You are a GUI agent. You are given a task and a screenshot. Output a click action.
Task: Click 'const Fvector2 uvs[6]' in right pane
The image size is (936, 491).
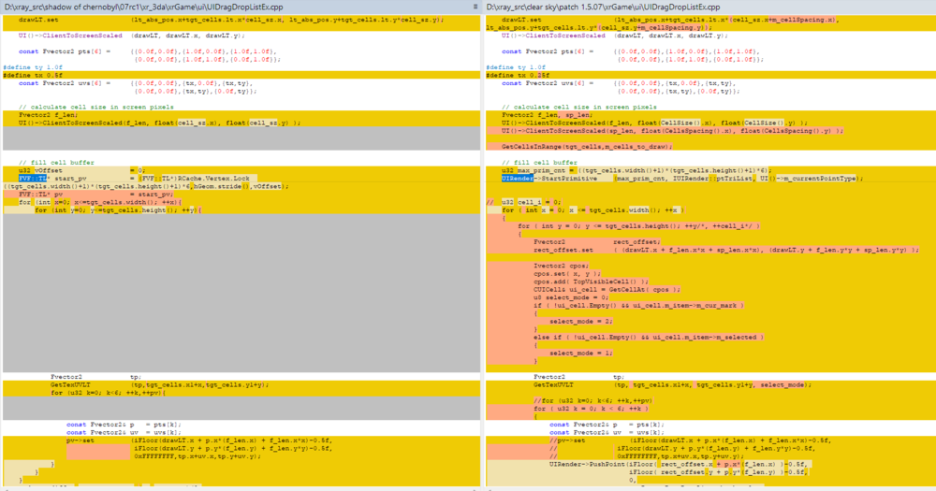548,83
